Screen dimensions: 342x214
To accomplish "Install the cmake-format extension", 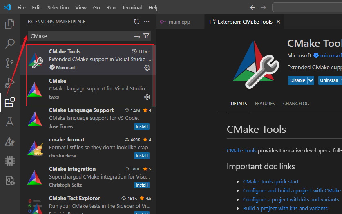I will click(141, 156).
